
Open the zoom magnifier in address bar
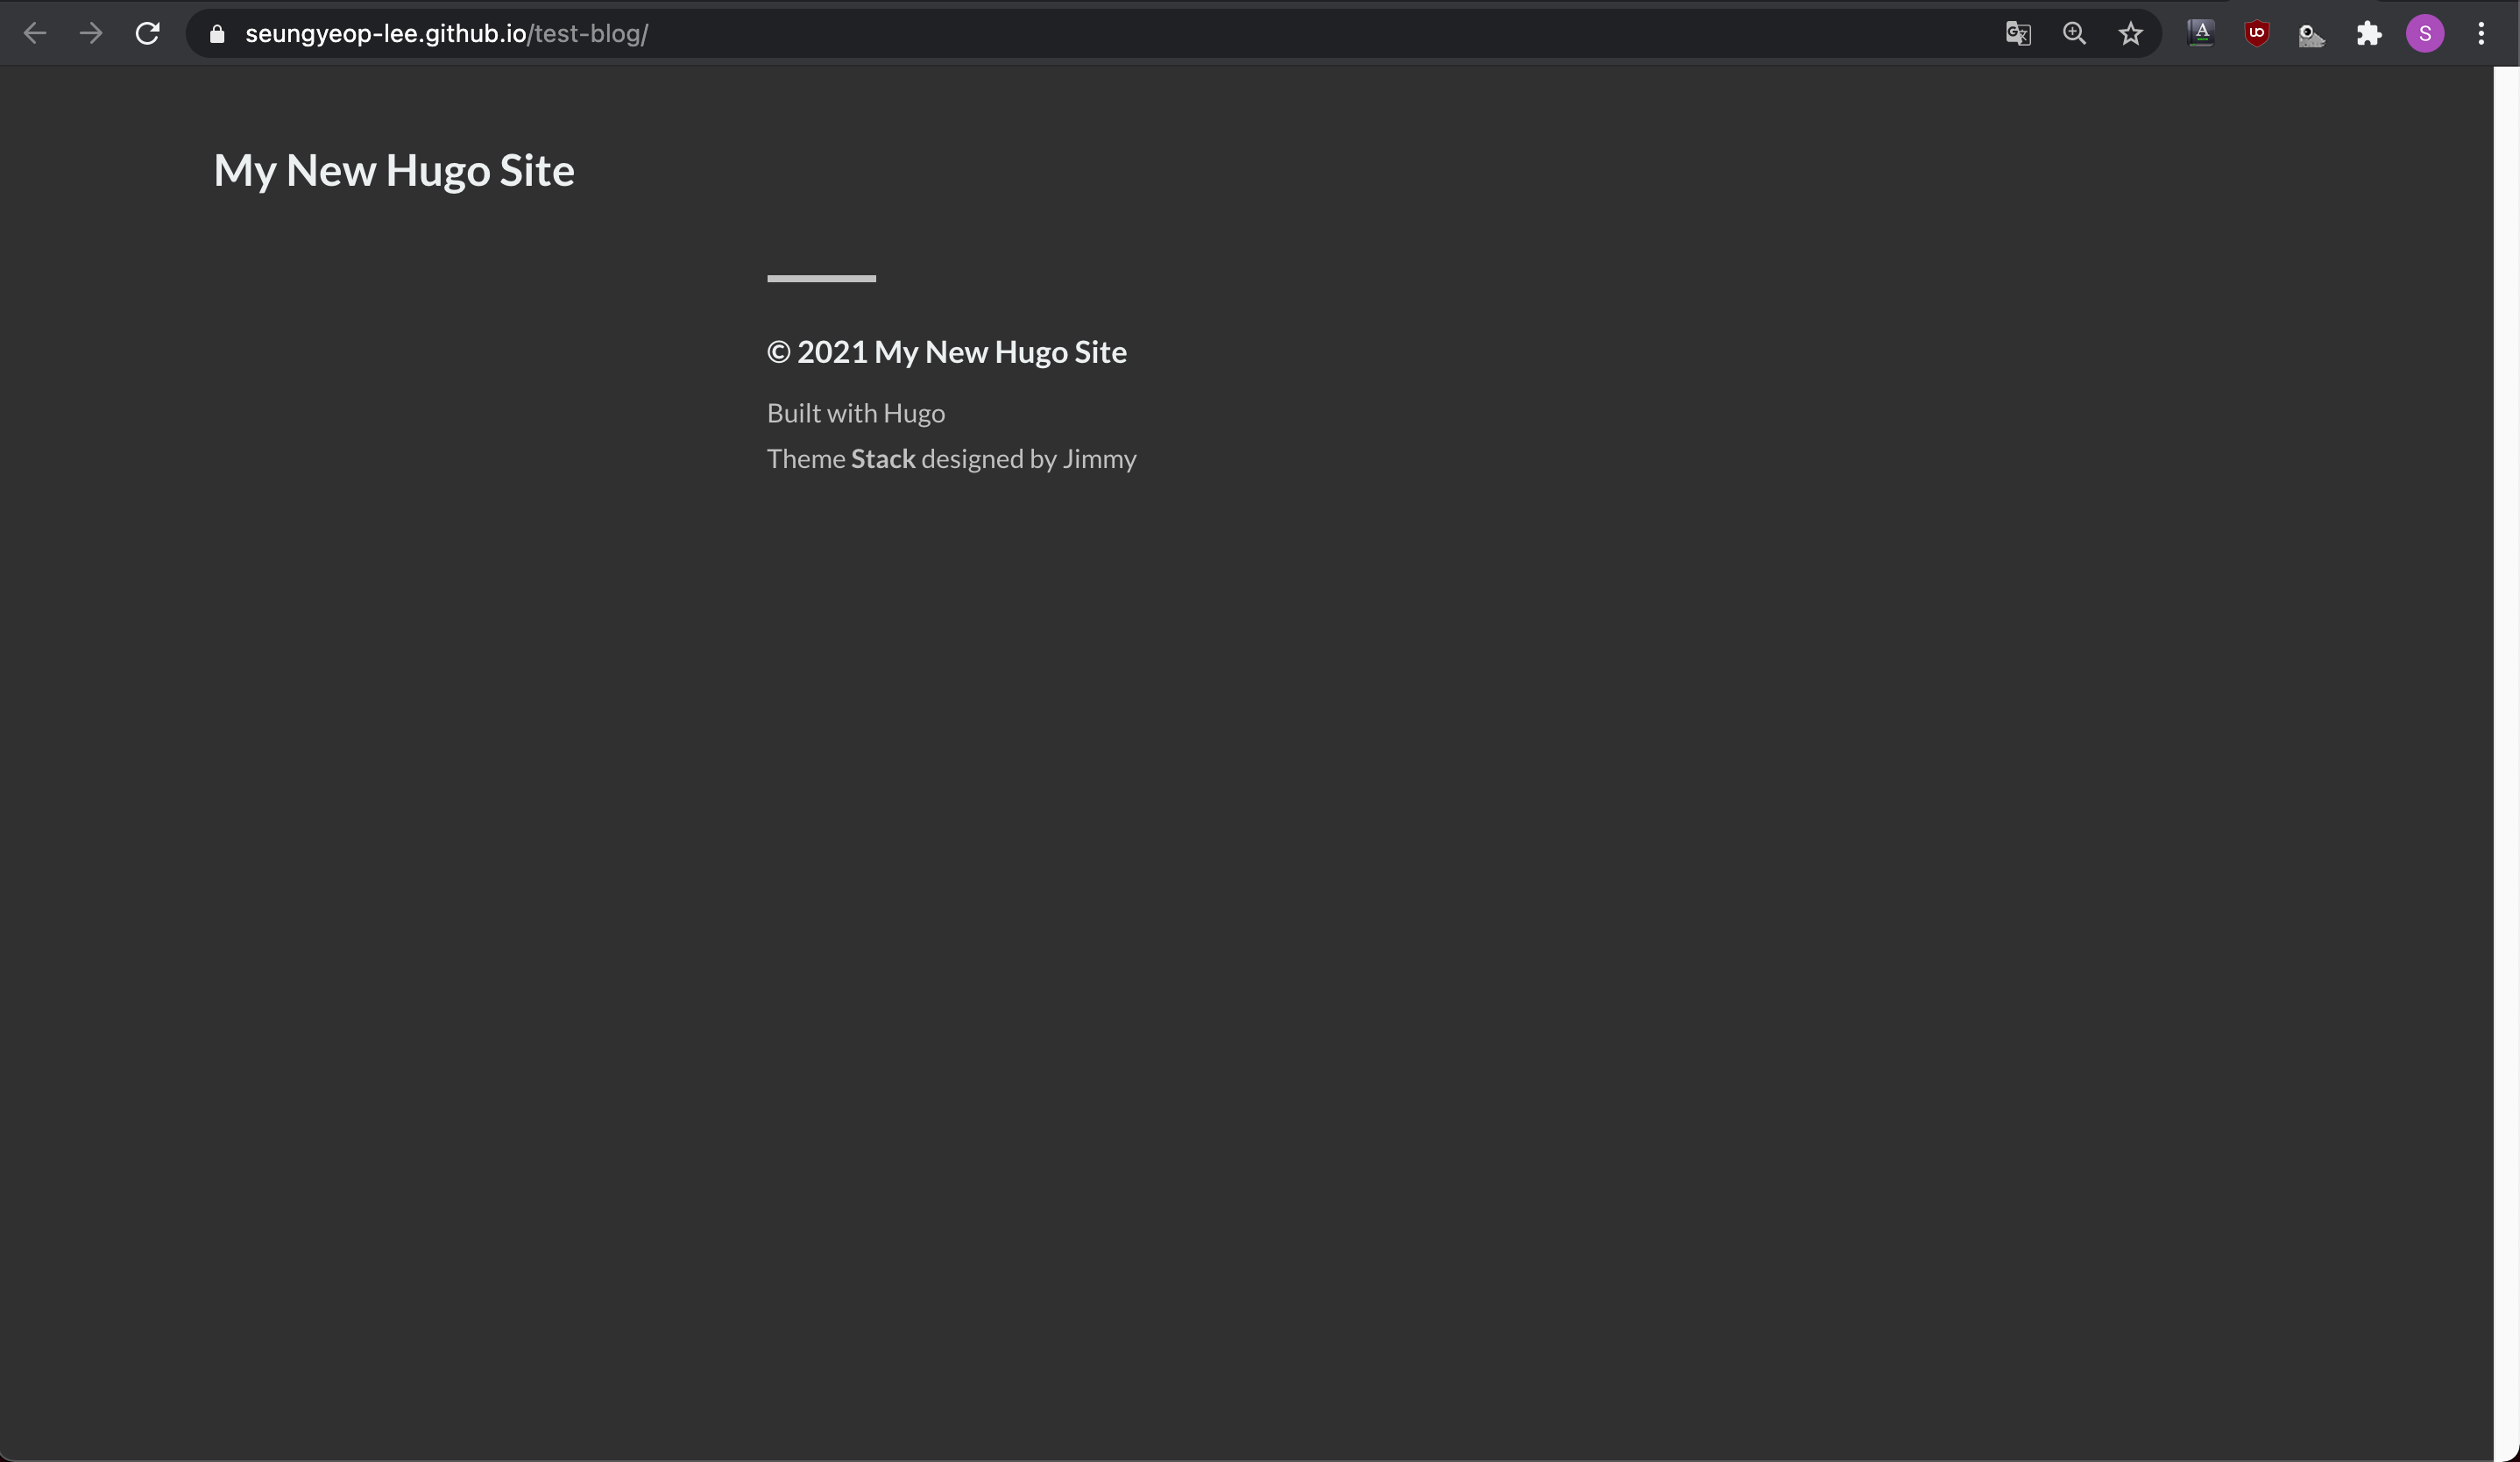coord(2074,34)
